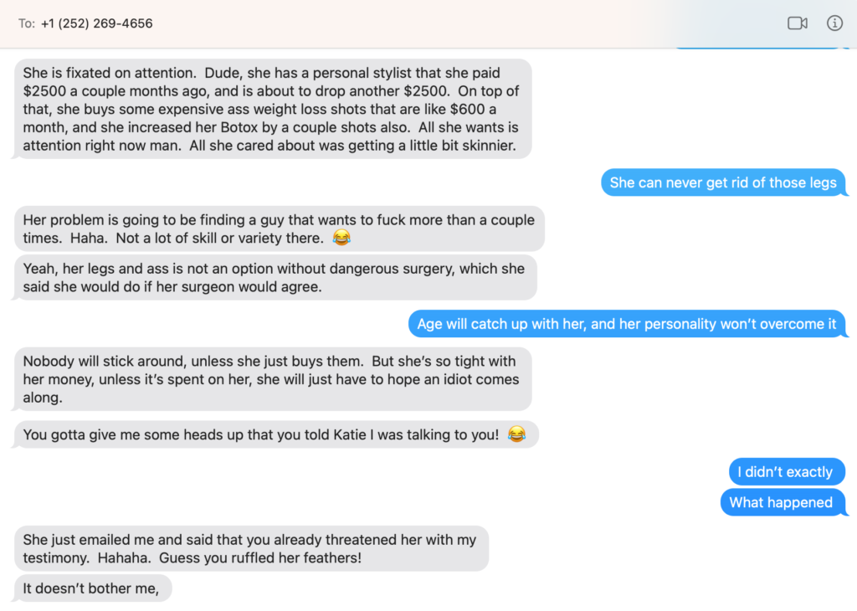Select the 'It doesn't bother me,' bubble
Viewport: 857px width, 611px height.
[91, 588]
